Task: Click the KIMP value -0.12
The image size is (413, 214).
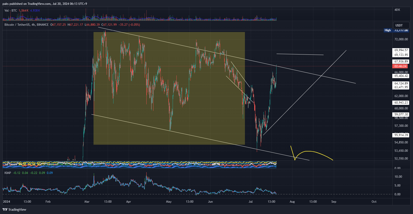Action: 17,173
